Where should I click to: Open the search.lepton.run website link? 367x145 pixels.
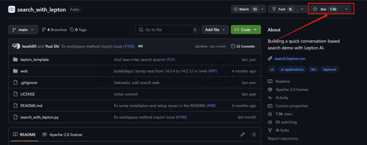290,59
